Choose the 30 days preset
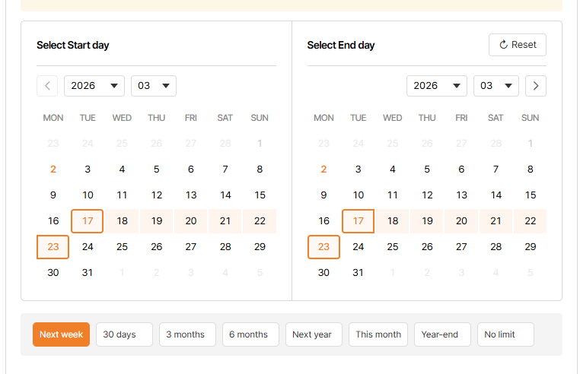This screenshot has width=580, height=374. point(124,334)
